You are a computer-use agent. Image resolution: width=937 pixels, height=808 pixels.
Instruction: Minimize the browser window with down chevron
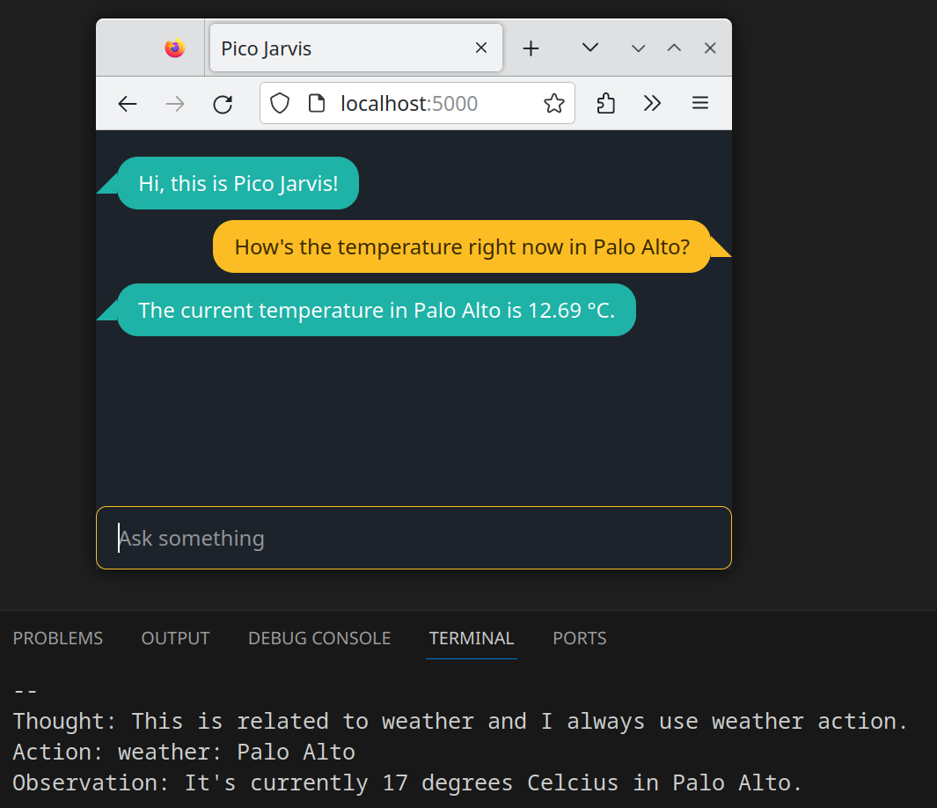click(x=638, y=48)
